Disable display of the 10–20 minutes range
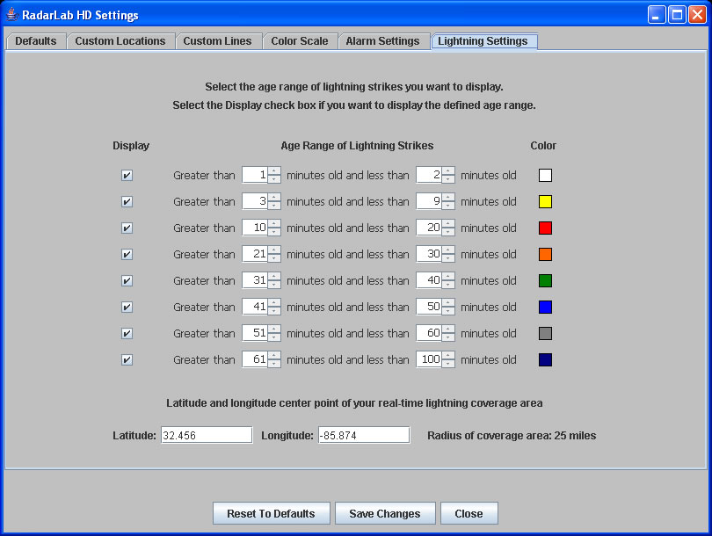The image size is (712, 536). point(127,228)
